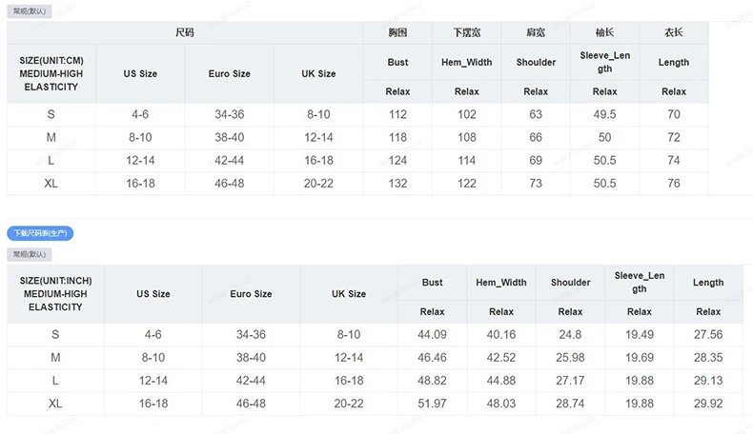Click the 衣长 column header
The height and width of the screenshot is (434, 753).
(x=673, y=33)
